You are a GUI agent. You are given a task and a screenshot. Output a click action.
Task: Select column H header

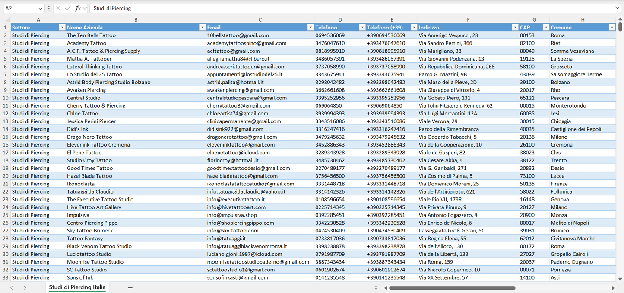583,20
